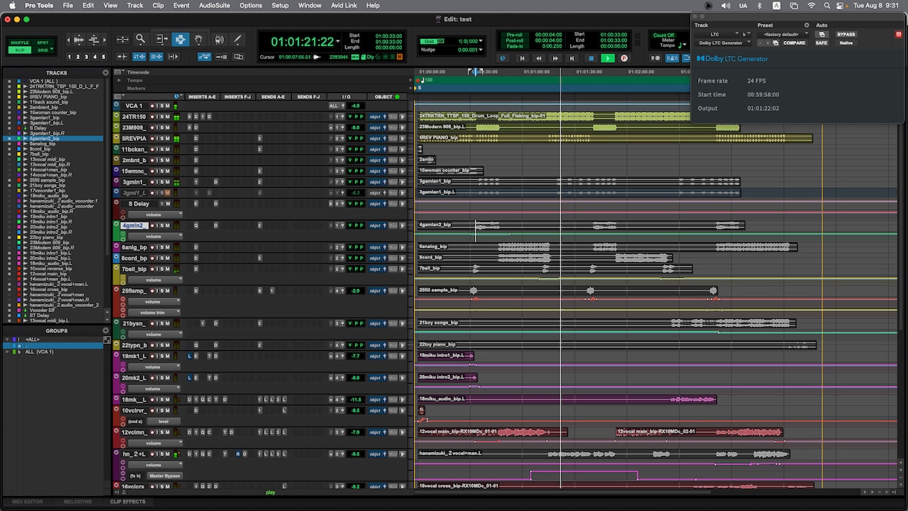Click the SAFE automation button
This screenshot has height=511, width=908.
[x=821, y=43]
